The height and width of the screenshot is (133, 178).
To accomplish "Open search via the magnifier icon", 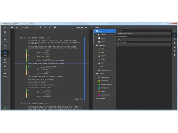I will pyautogui.click(x=45, y=27).
